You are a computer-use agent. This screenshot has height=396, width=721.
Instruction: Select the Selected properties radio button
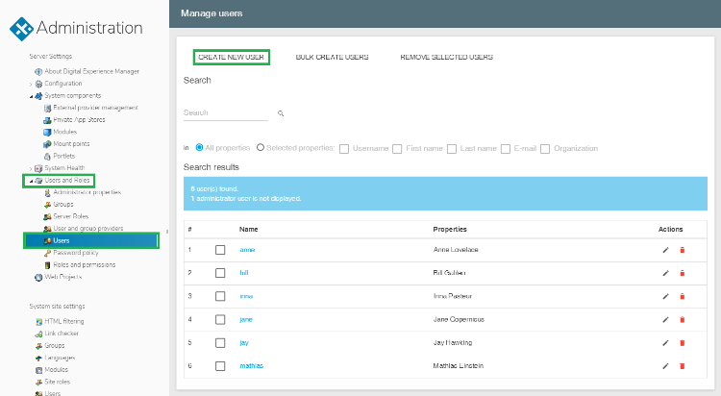[x=261, y=148]
